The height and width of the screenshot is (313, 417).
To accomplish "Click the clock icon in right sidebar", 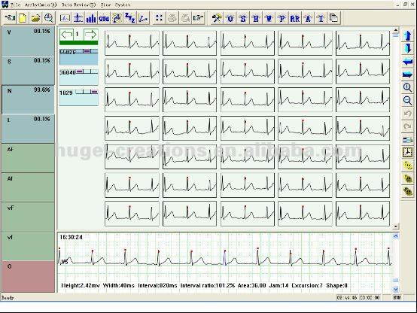I will click(x=407, y=153).
